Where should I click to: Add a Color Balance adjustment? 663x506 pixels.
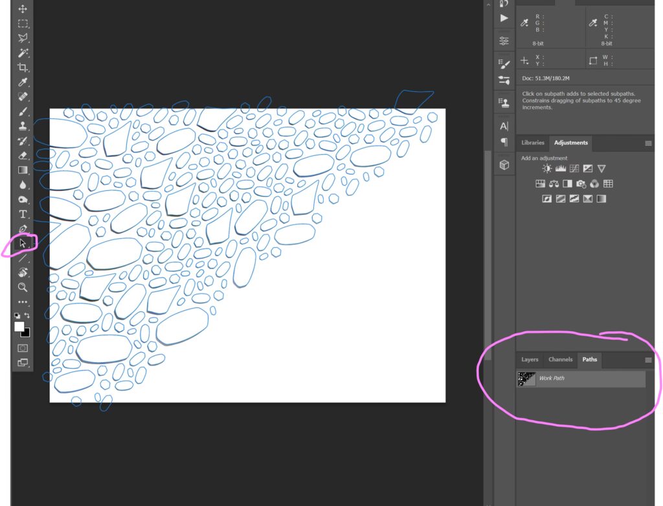tap(554, 184)
